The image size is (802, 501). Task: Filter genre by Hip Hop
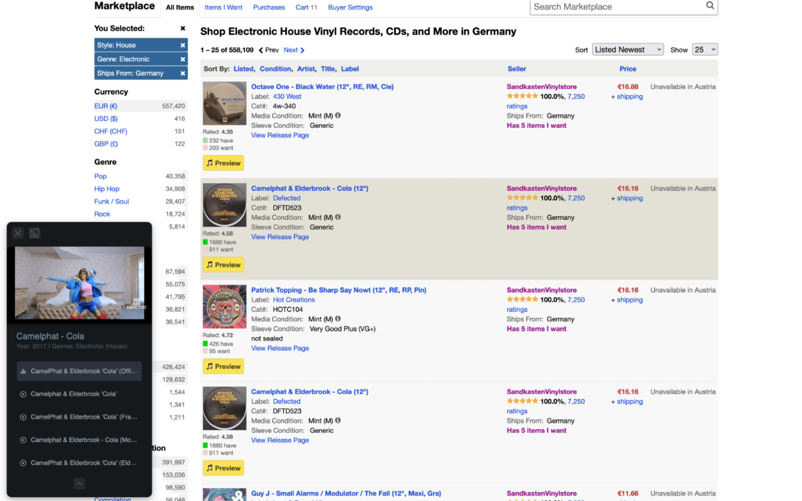coord(107,189)
